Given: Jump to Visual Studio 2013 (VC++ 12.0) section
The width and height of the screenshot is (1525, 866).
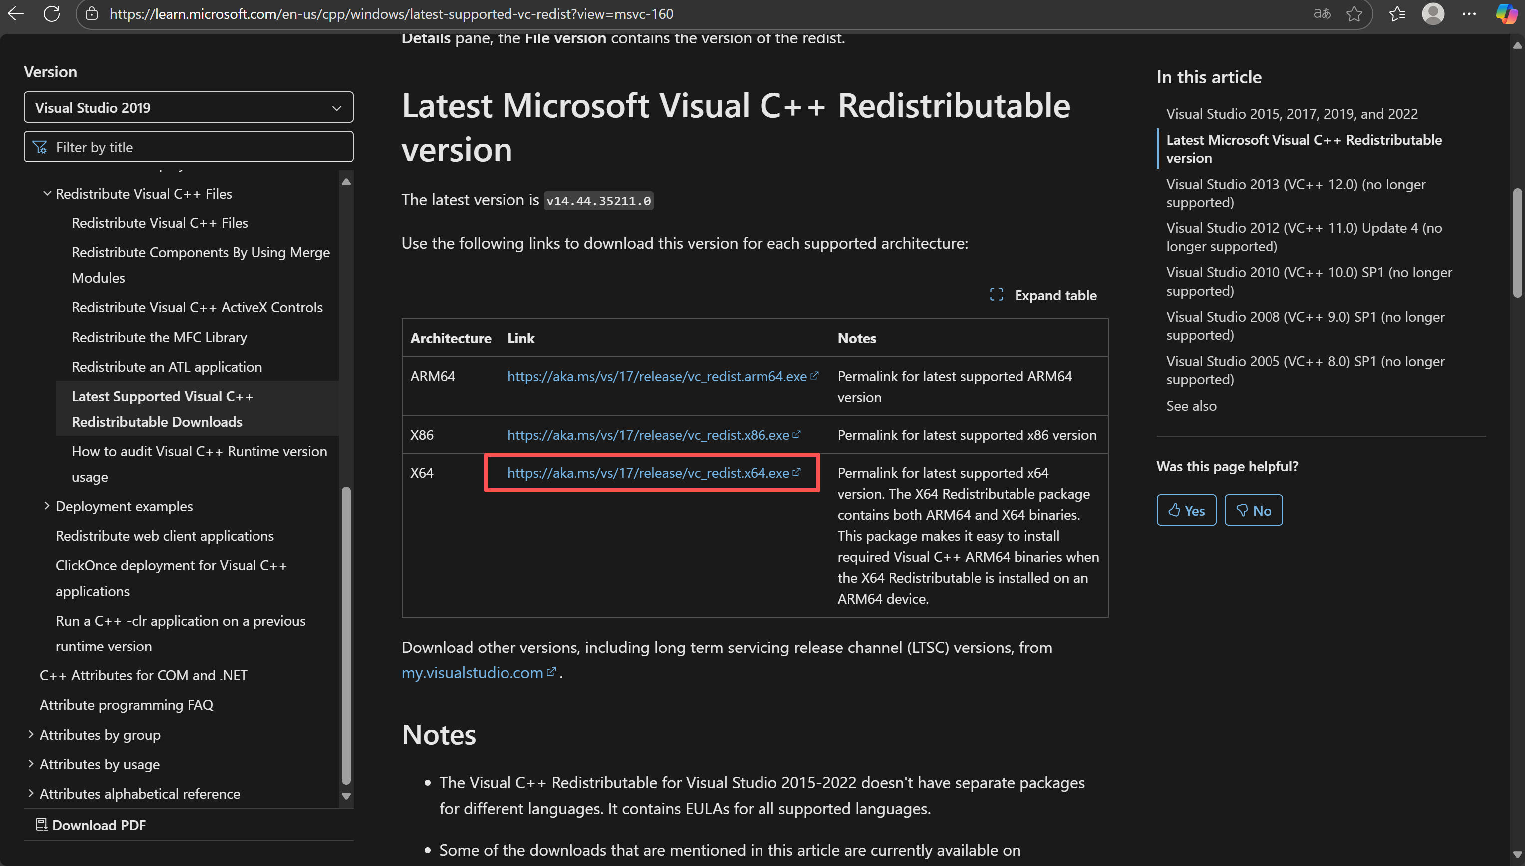Looking at the screenshot, I should [1296, 194].
